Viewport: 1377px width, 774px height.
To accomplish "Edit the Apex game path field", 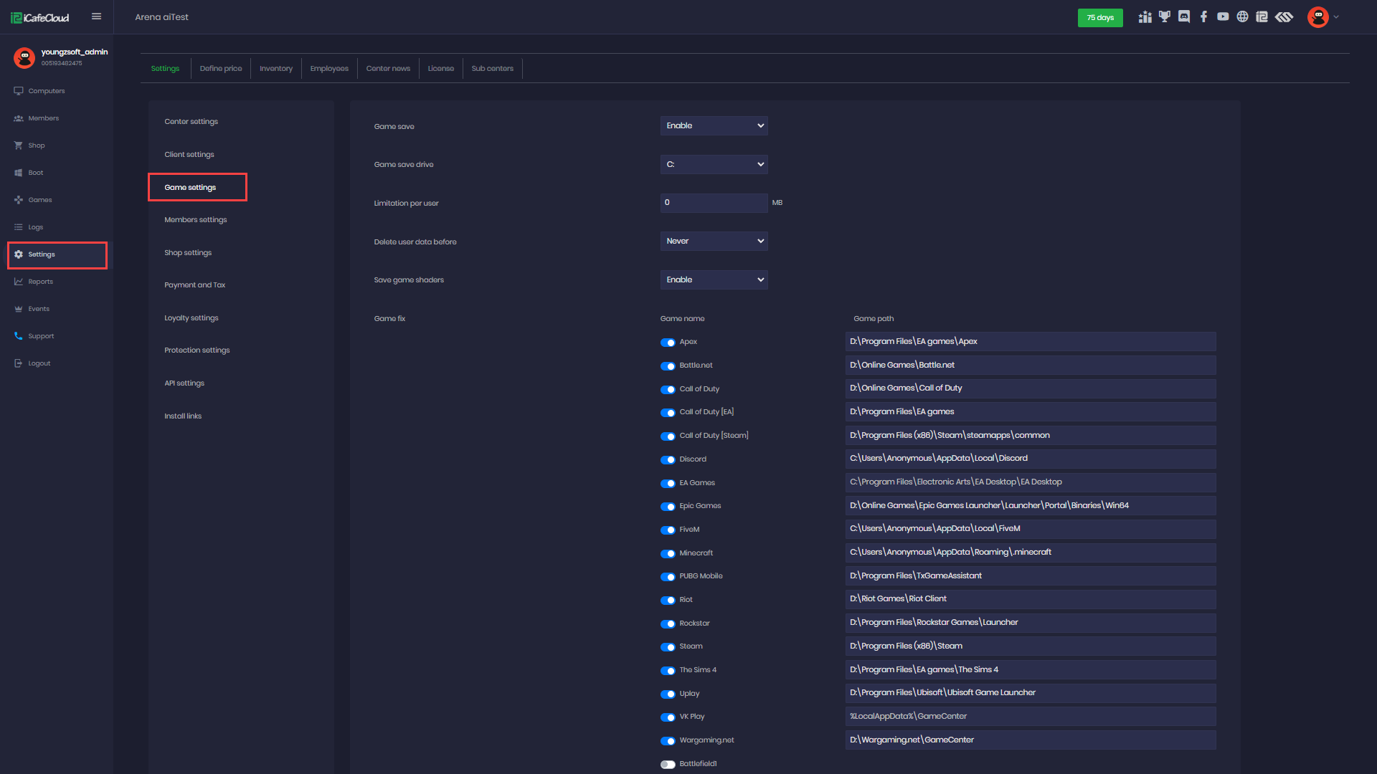I will click(x=1031, y=342).
